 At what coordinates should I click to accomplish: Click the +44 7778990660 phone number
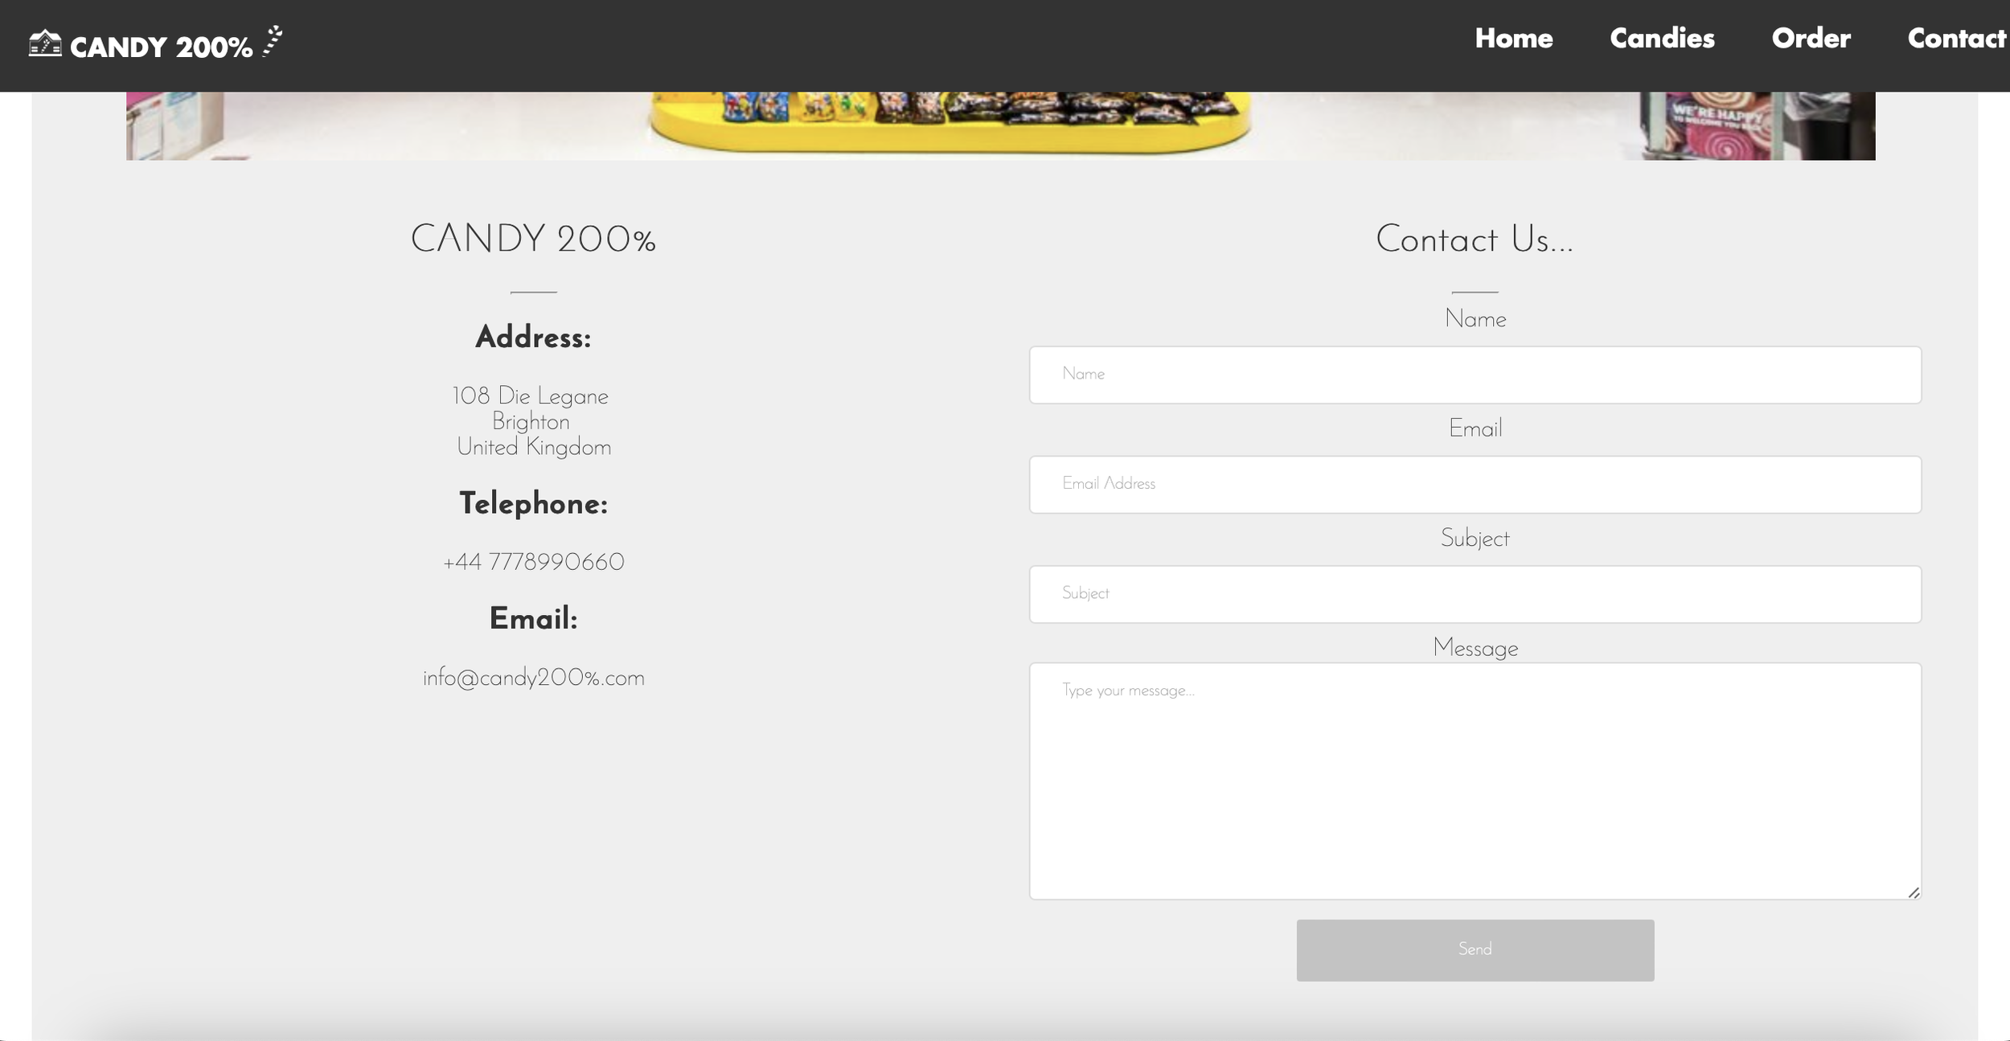pyautogui.click(x=533, y=562)
